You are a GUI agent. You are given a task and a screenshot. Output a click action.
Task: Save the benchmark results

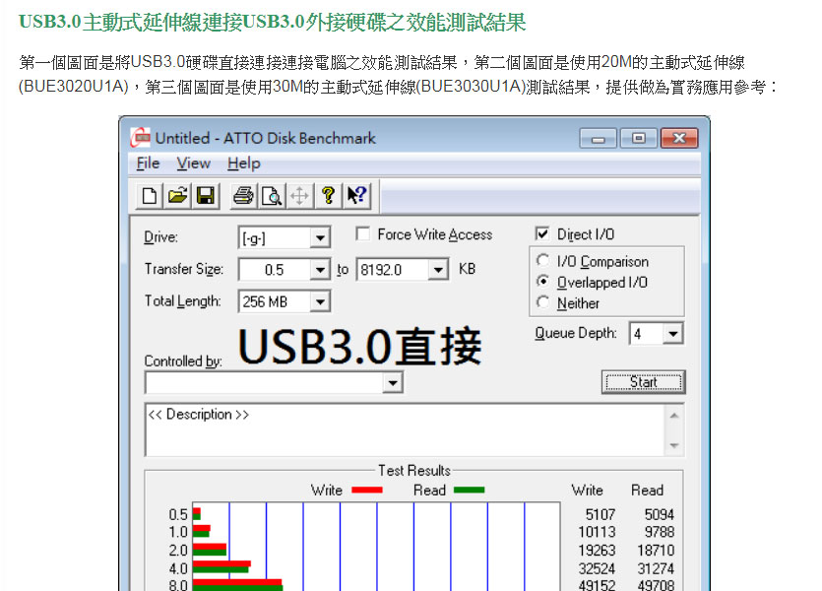coord(206,195)
